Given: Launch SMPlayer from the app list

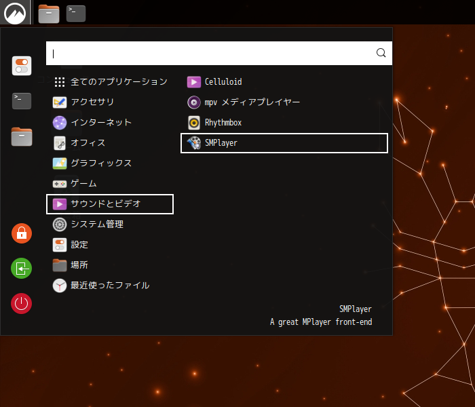Looking at the screenshot, I should 284,143.
